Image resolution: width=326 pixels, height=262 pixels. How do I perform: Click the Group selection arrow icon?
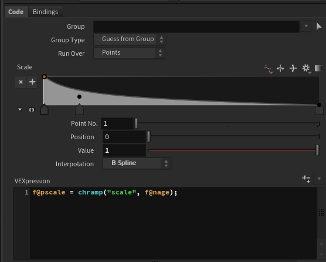(x=319, y=26)
